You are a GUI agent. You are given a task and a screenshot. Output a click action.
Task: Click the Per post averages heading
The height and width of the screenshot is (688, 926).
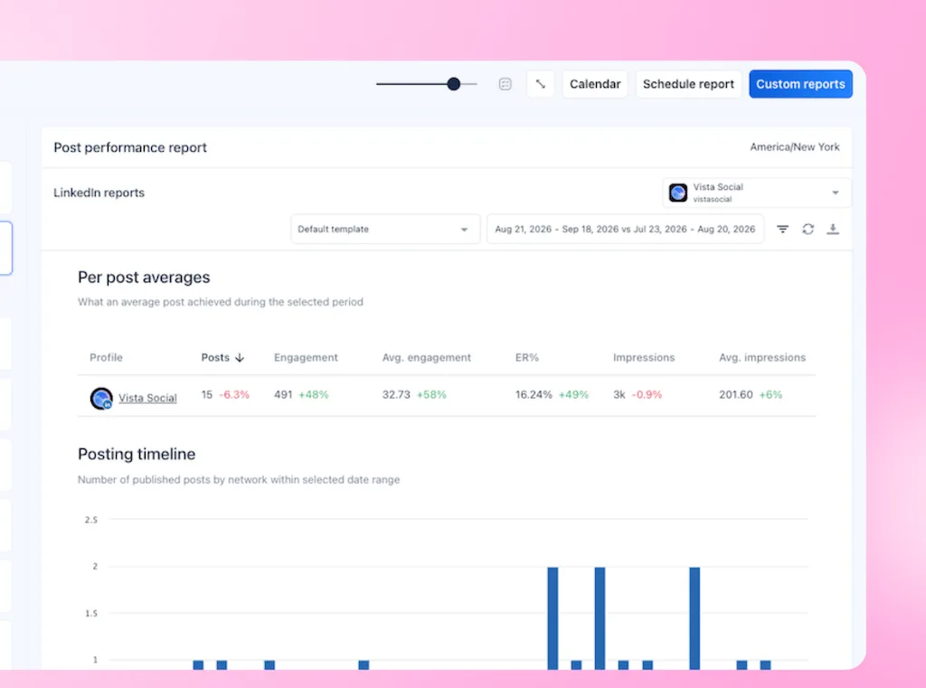144,278
